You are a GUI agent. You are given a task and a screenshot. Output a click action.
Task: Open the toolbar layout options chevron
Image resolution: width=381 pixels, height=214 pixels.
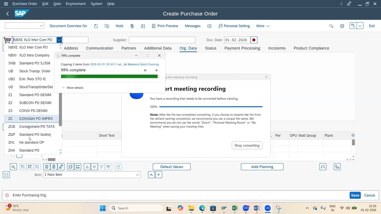(360, 26)
